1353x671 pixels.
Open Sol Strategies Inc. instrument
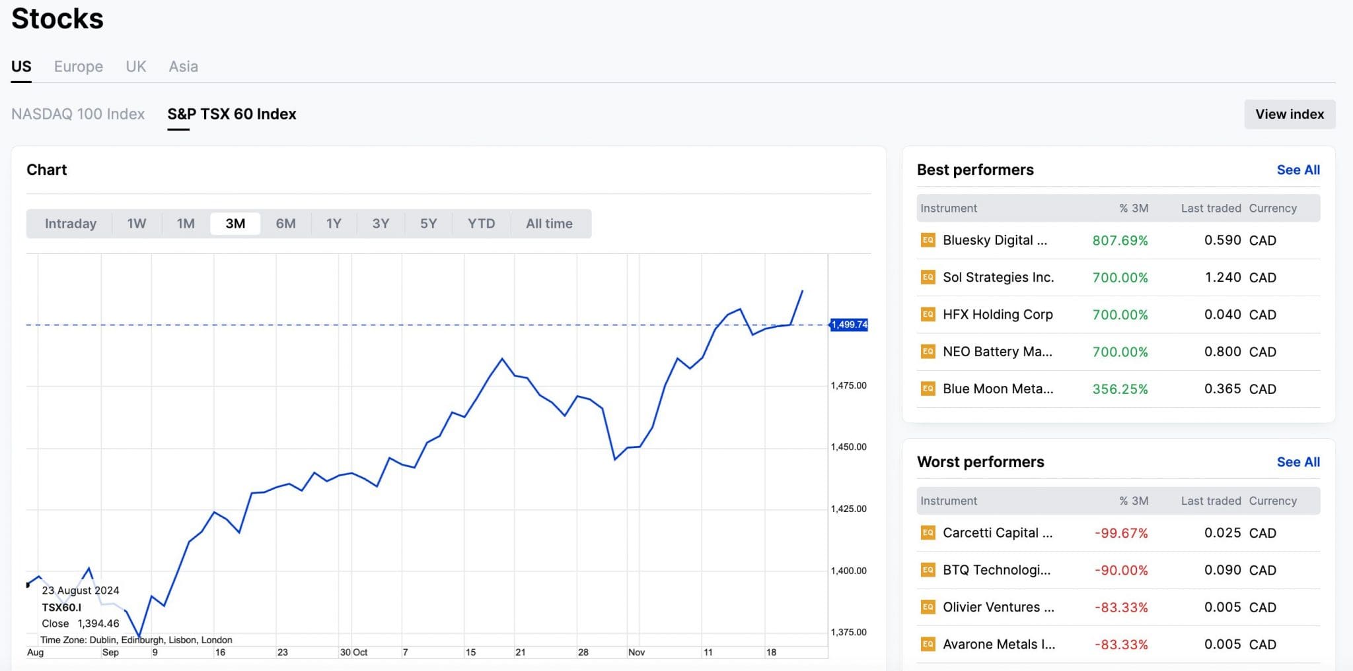click(x=1118, y=277)
